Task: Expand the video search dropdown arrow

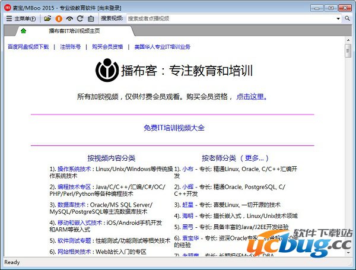Action: [x=338, y=18]
